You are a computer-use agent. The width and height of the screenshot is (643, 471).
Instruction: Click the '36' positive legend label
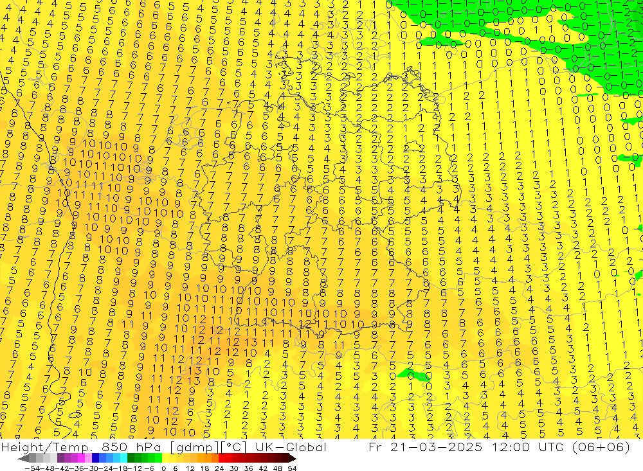[248, 468]
